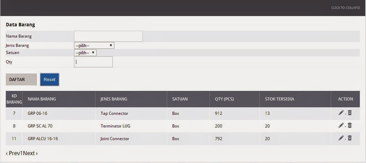Click Box unit in GRP ALCU 16-16 row
The height and width of the screenshot is (163, 366).
[176, 138]
